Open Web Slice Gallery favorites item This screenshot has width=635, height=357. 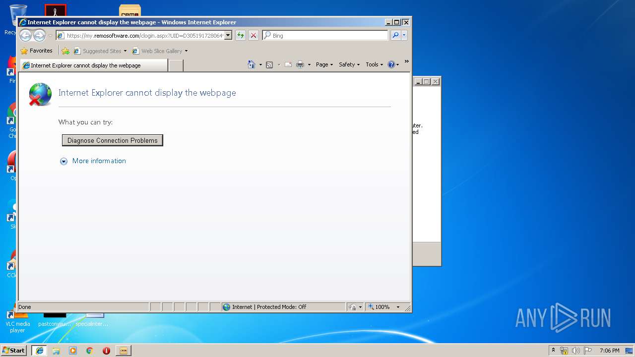157,51
